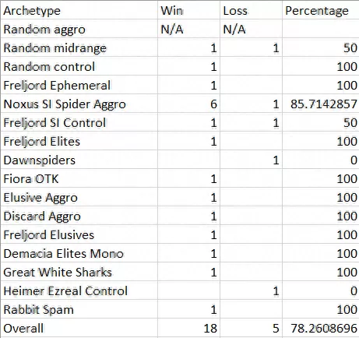Select the Random aggro cell
The height and width of the screenshot is (338, 359).
tap(79, 29)
